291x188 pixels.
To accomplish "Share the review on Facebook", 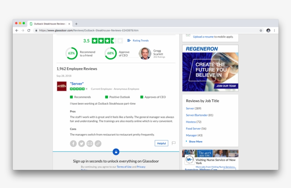I will 73,143.
